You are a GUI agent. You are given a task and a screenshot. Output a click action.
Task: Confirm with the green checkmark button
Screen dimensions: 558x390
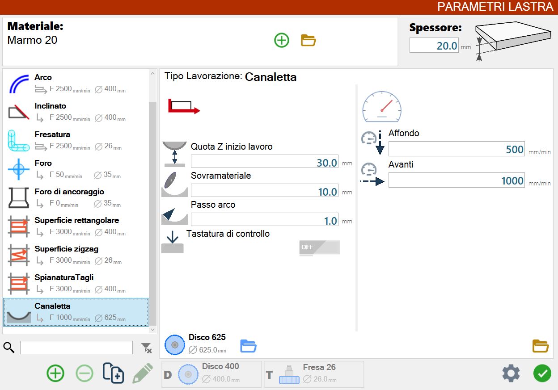(542, 373)
